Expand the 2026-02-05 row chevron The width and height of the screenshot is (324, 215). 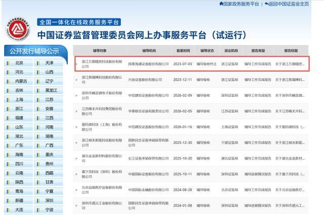pos(76,111)
